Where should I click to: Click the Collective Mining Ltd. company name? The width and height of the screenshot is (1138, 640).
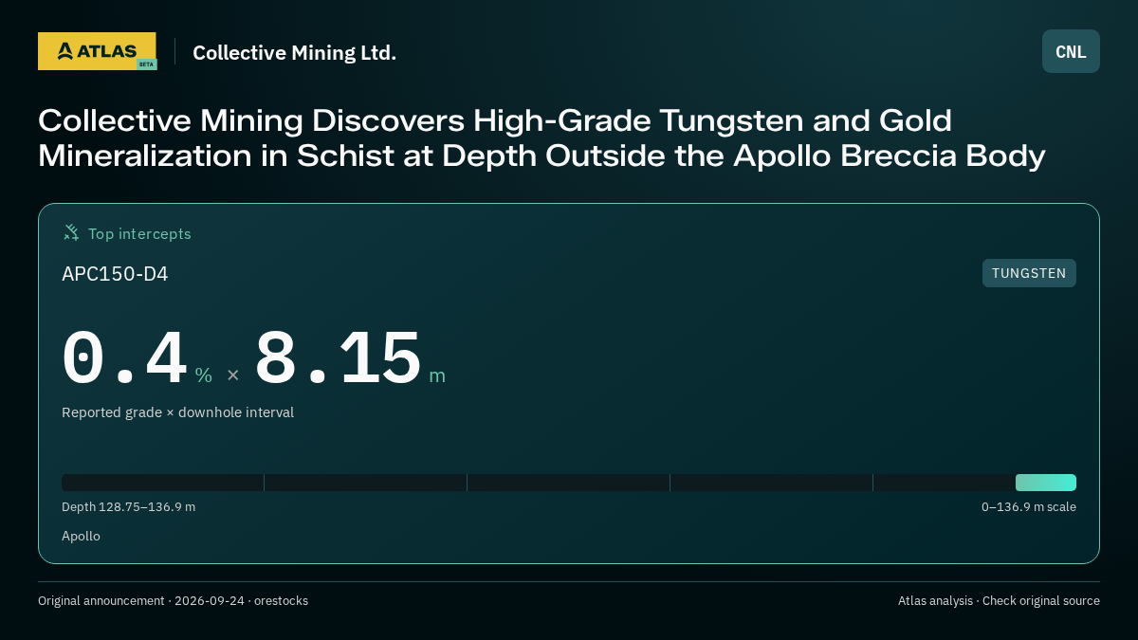(294, 52)
